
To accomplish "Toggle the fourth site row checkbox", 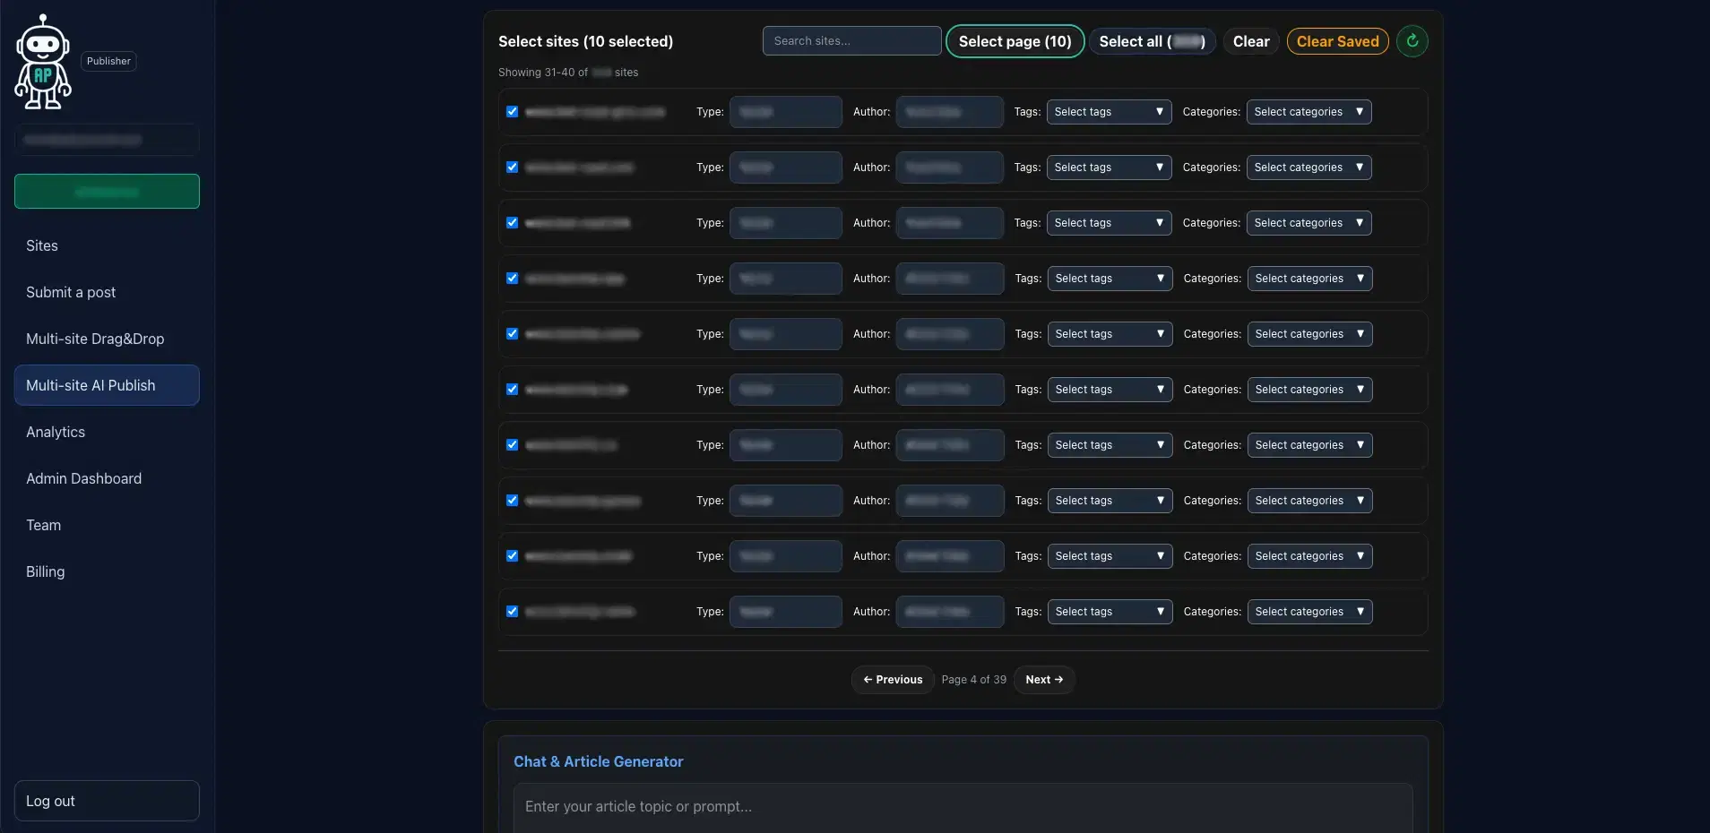I will pyautogui.click(x=512, y=279).
